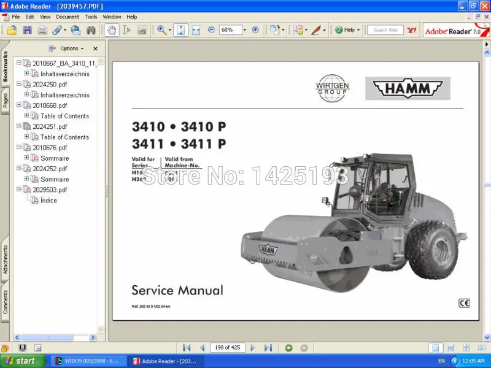Screen dimensions: 491x368
Task: Select the Facing pages layout icon
Action: point(482,348)
